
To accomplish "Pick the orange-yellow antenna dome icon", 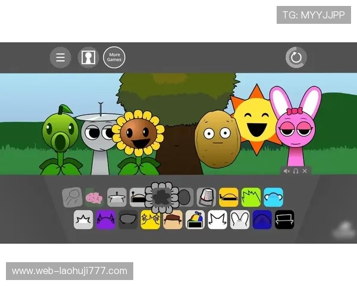I will coord(228,197).
